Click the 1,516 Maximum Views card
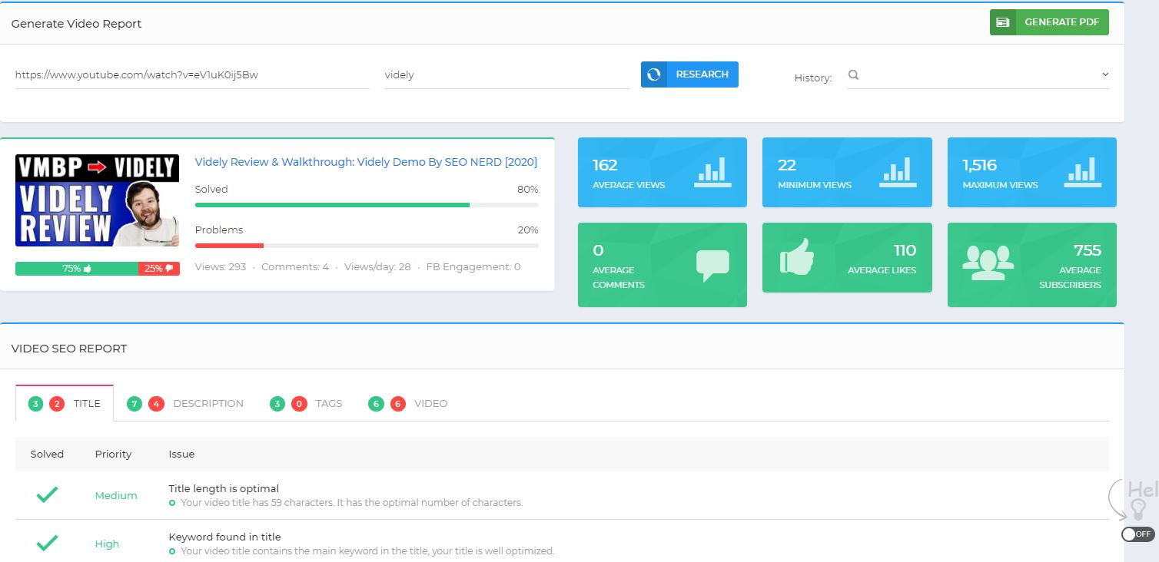 coord(1032,172)
